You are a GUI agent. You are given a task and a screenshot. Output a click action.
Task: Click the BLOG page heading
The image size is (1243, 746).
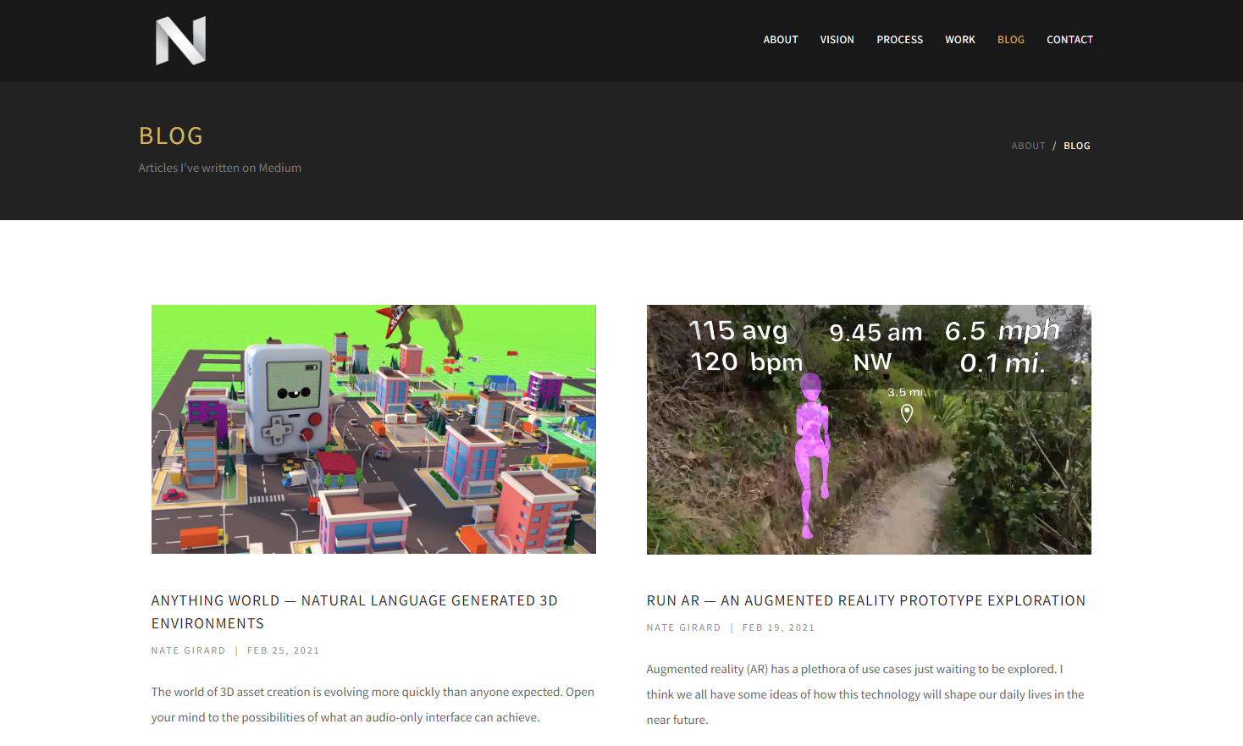[x=171, y=135]
